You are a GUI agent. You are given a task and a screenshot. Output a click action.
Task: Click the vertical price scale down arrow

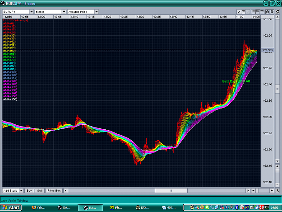click(x=277, y=161)
